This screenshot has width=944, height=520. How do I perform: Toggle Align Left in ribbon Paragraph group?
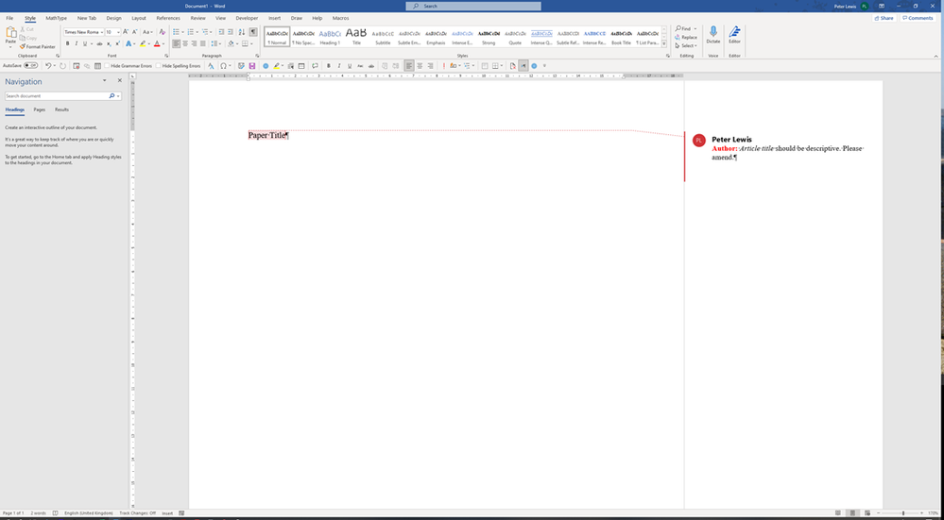pos(177,43)
